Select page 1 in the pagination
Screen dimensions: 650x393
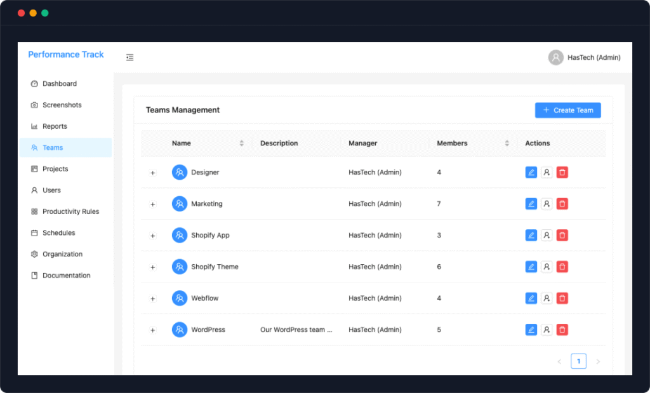tap(578, 361)
